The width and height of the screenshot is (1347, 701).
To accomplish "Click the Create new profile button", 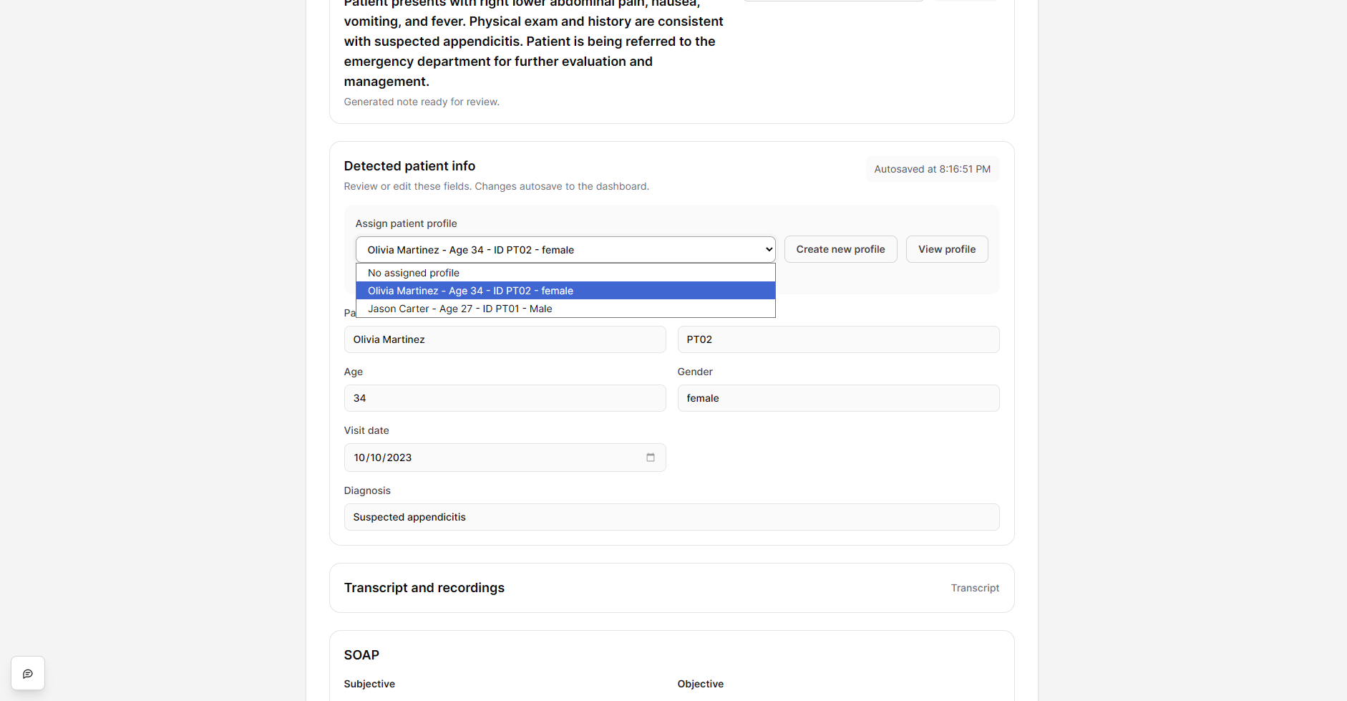I will point(840,249).
